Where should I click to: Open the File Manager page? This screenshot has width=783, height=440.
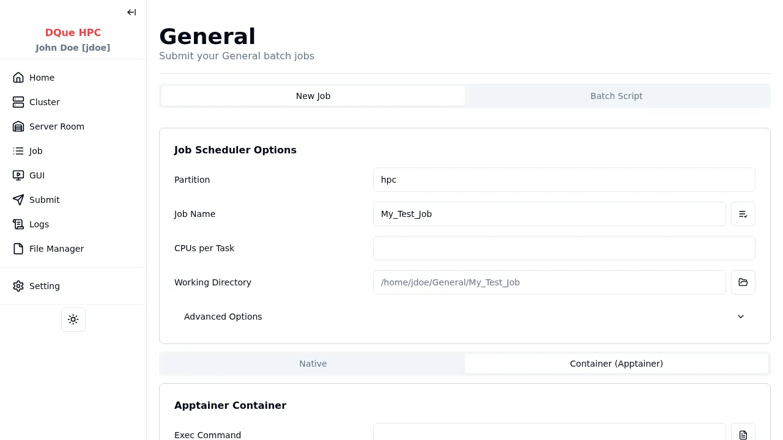click(x=56, y=249)
